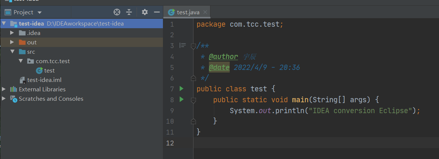Click the Project panel window icon
This screenshot has height=159, width=439.
(8, 12)
